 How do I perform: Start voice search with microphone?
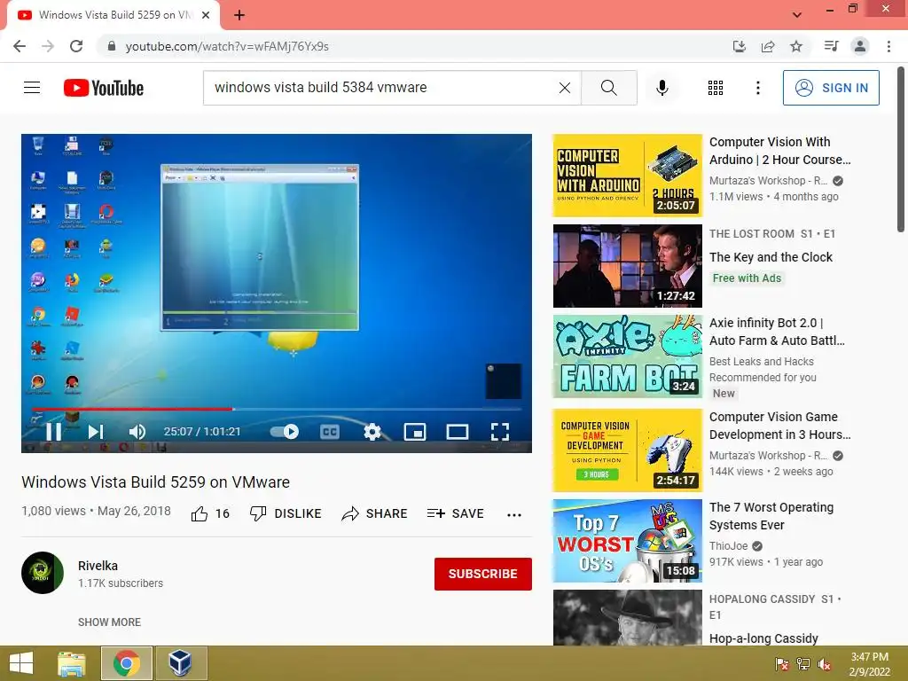[x=661, y=88]
